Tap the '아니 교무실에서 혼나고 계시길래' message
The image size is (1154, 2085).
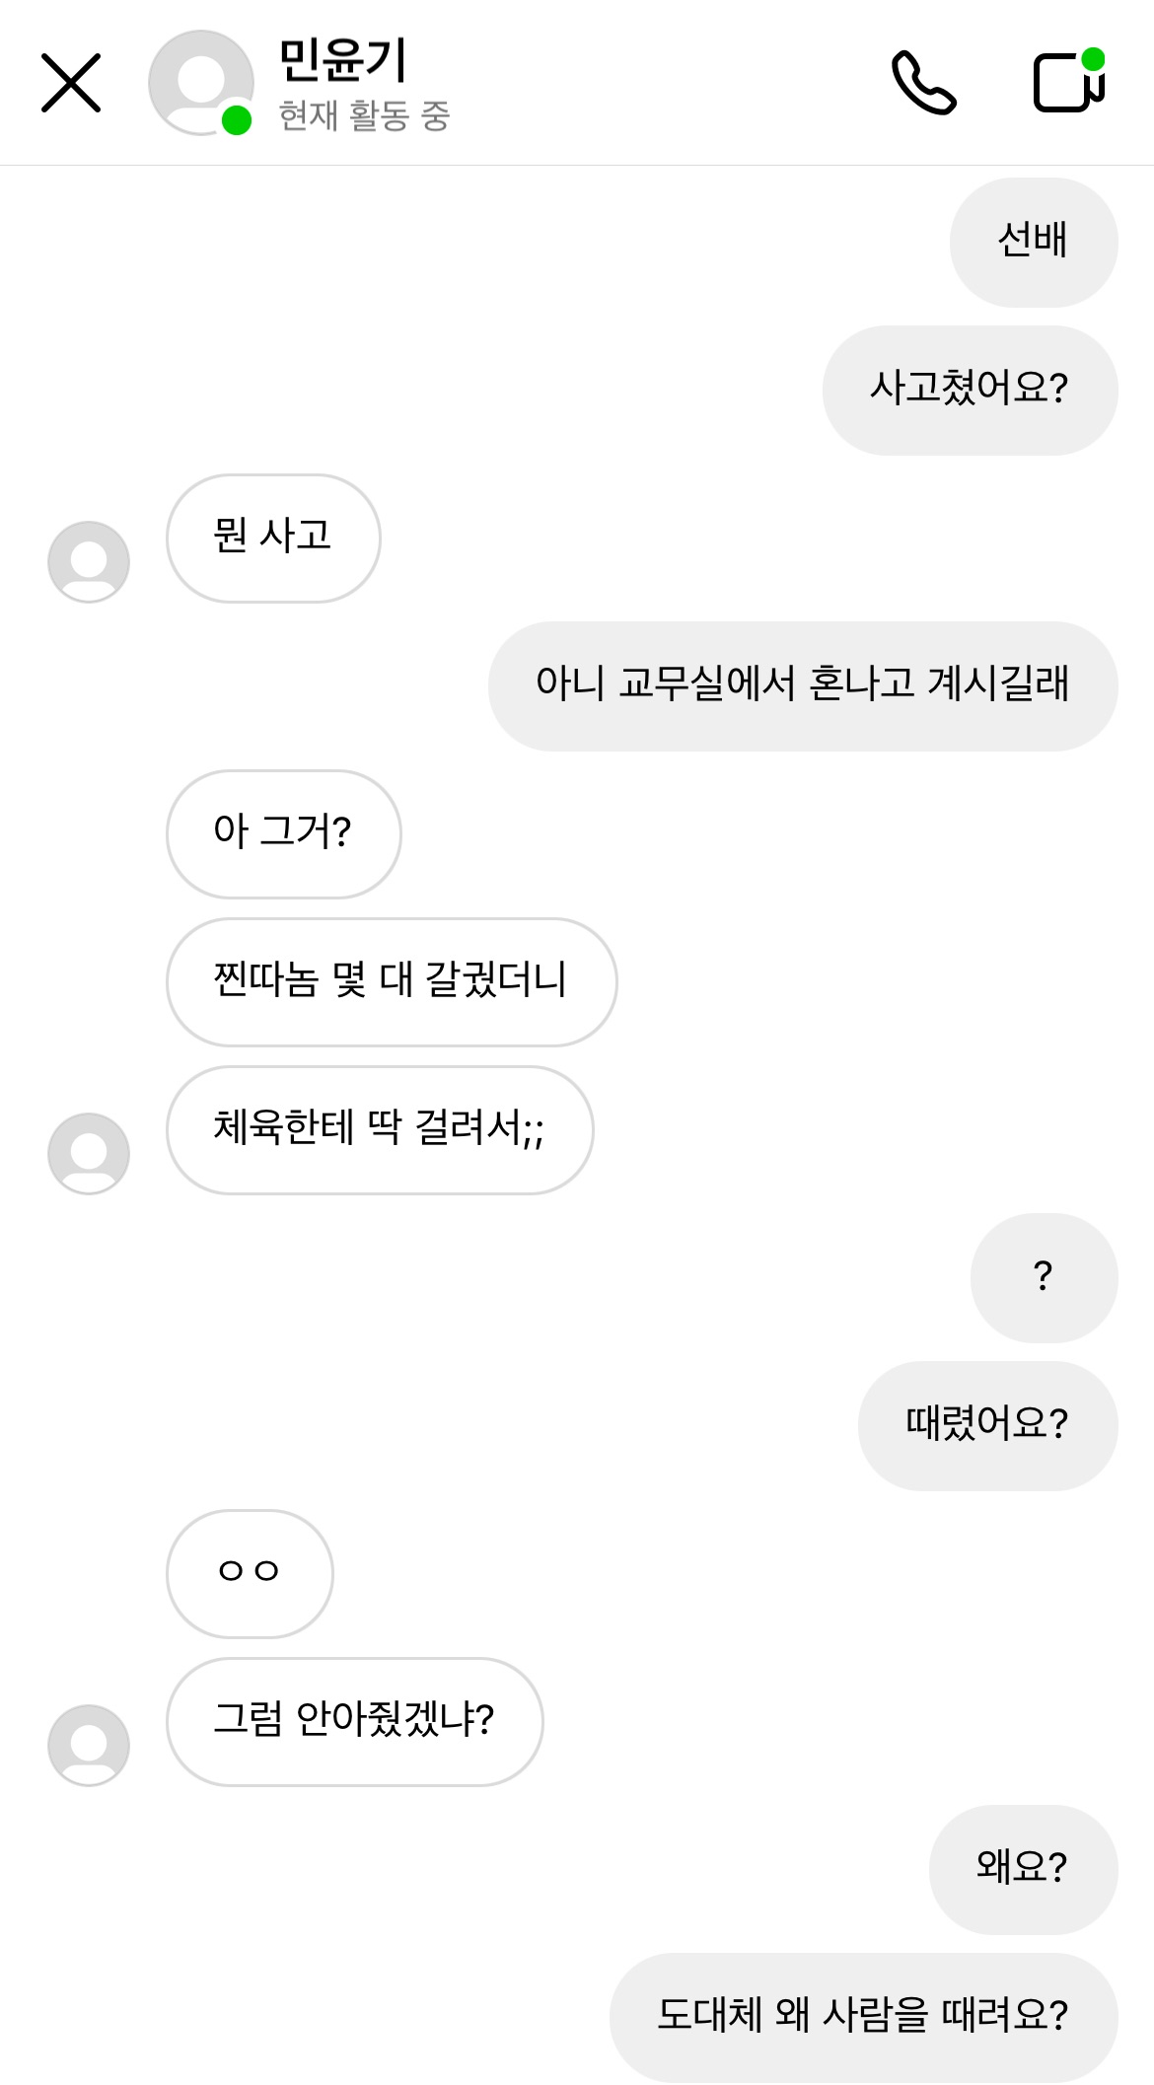click(x=802, y=685)
